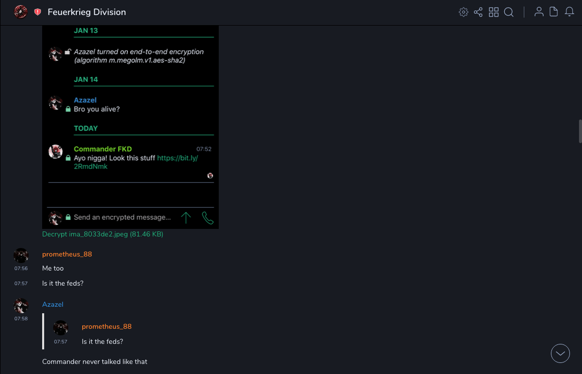Image resolution: width=582 pixels, height=374 pixels.
Task: Click the quoted "Is it the feds?" reply text
Action: click(102, 341)
